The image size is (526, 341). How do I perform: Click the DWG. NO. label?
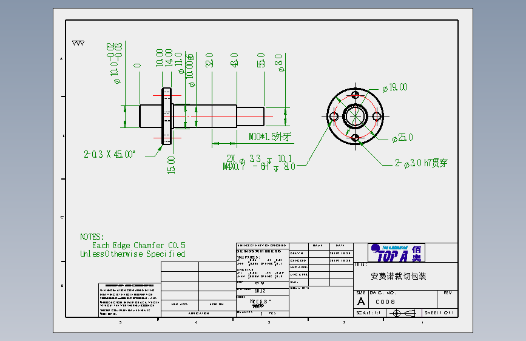pos(383,292)
